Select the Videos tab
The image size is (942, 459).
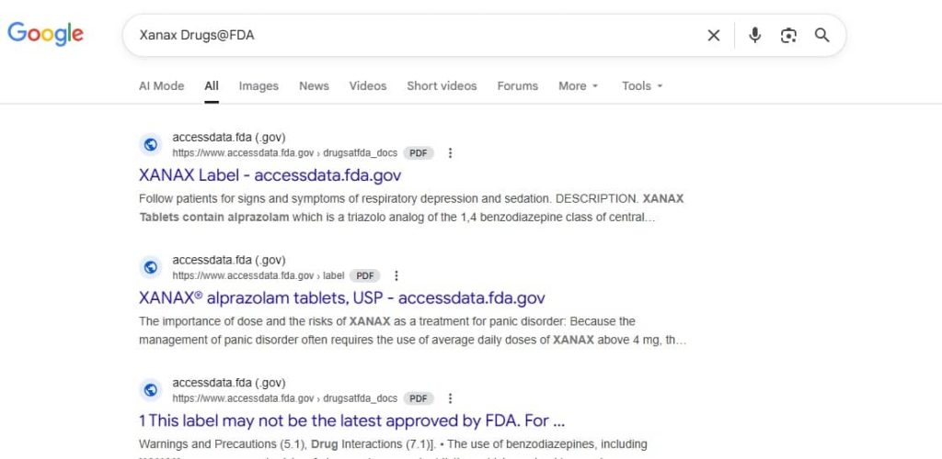[368, 86]
